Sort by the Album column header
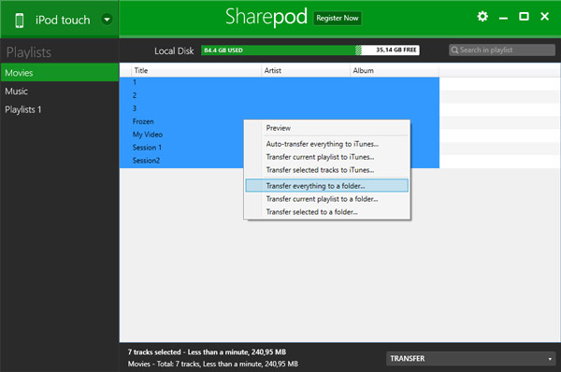Screen dimensions: 561x372 point(395,70)
